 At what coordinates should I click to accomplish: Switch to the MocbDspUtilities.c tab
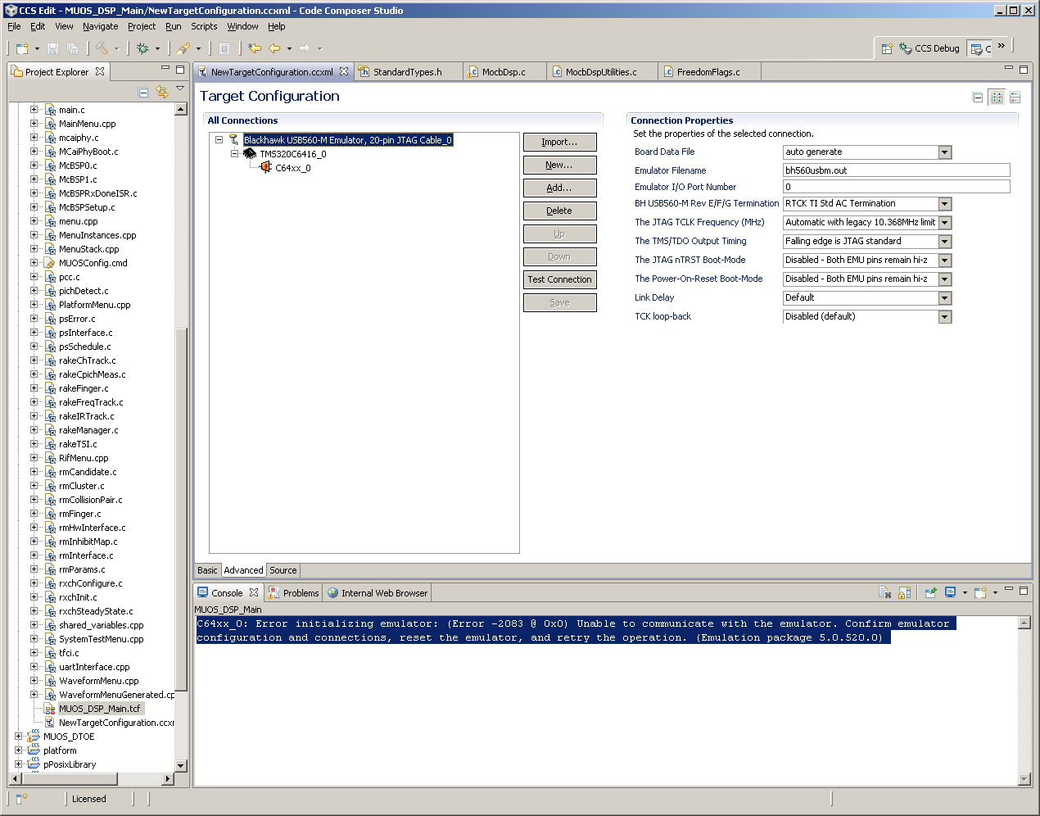pos(601,72)
